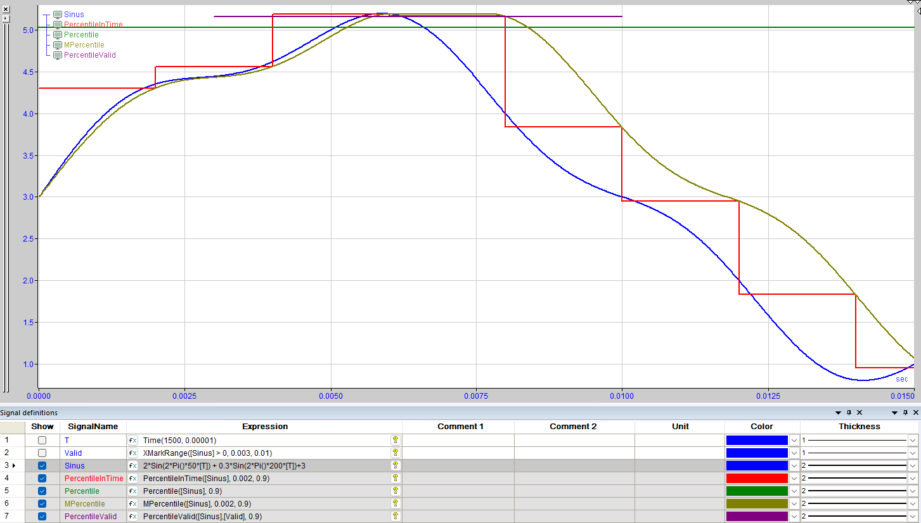Select row header number 1

pos(13,440)
